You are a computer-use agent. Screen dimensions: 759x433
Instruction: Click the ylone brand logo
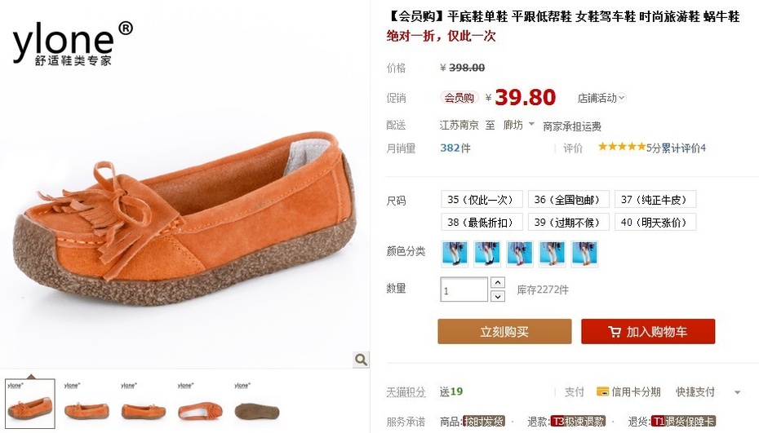pyautogui.click(x=72, y=43)
